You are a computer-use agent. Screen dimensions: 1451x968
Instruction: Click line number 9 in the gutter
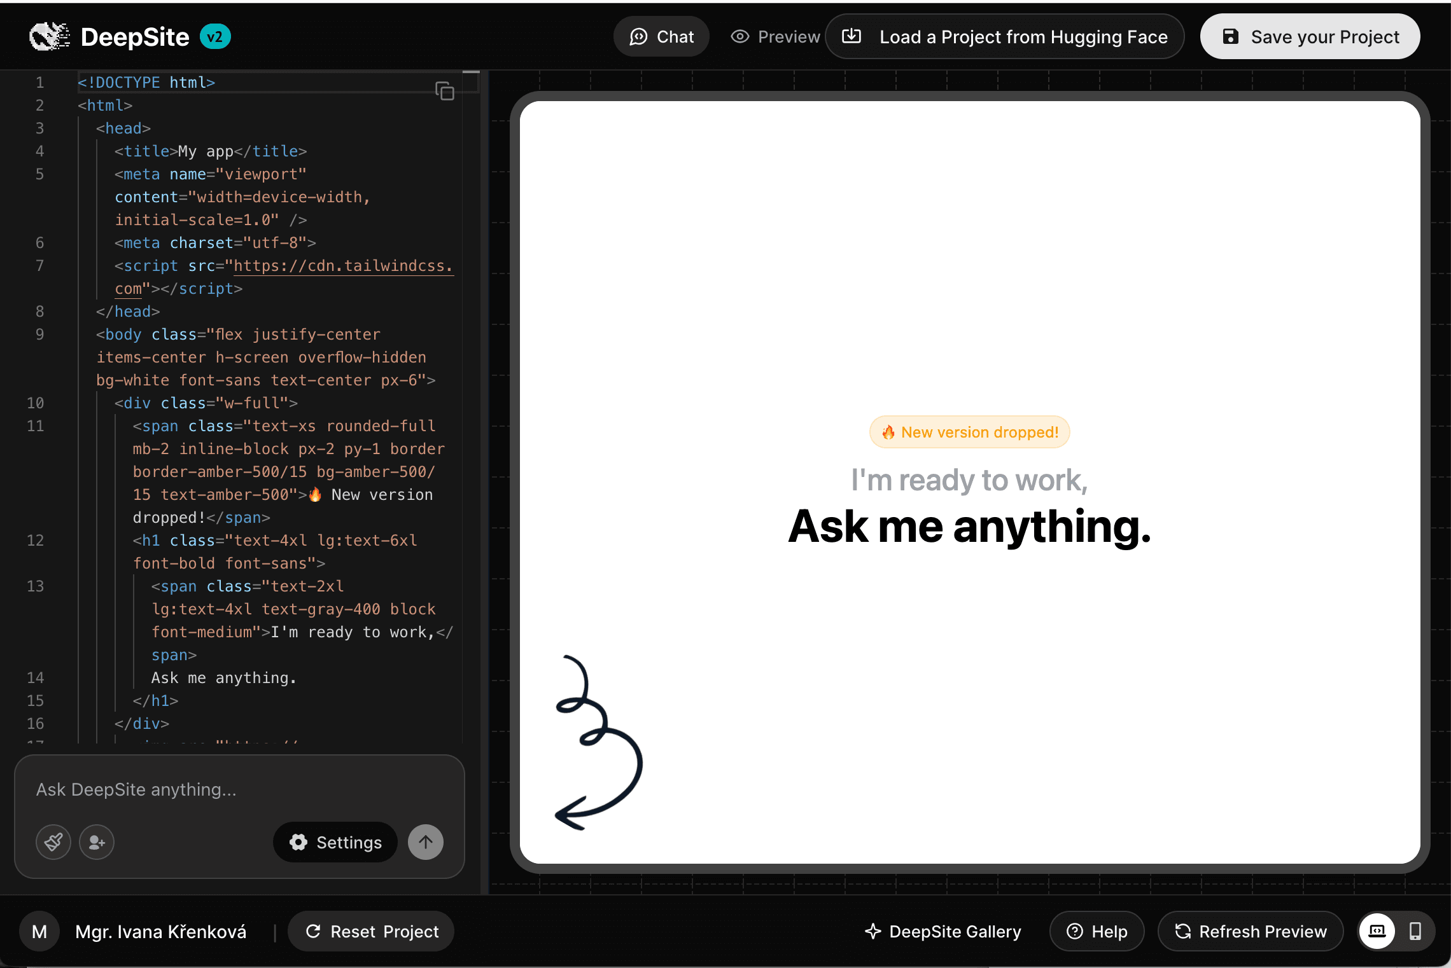(39, 335)
